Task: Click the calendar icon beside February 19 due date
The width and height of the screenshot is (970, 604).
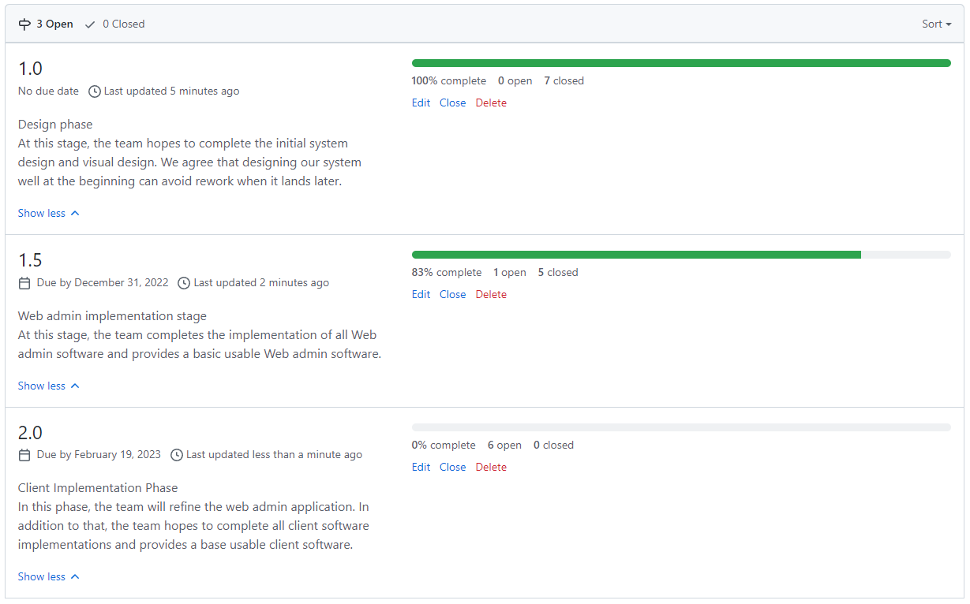Action: point(24,454)
